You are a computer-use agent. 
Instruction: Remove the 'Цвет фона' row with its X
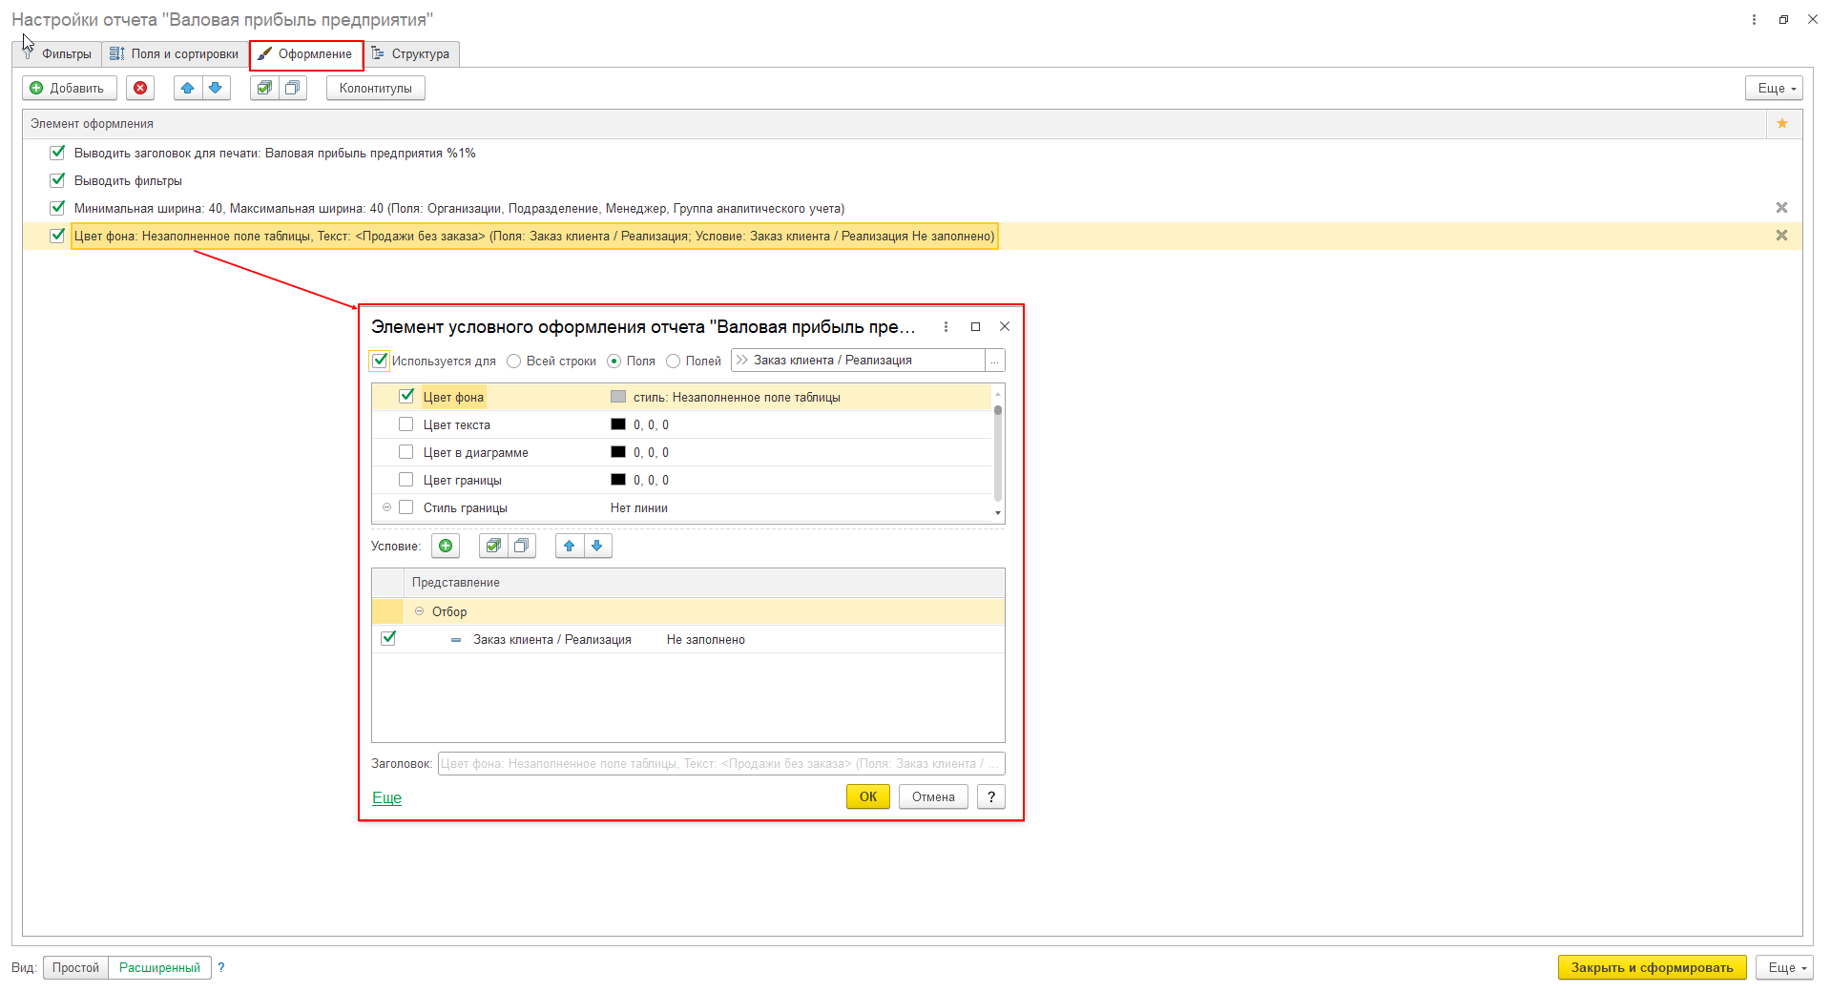1781,235
